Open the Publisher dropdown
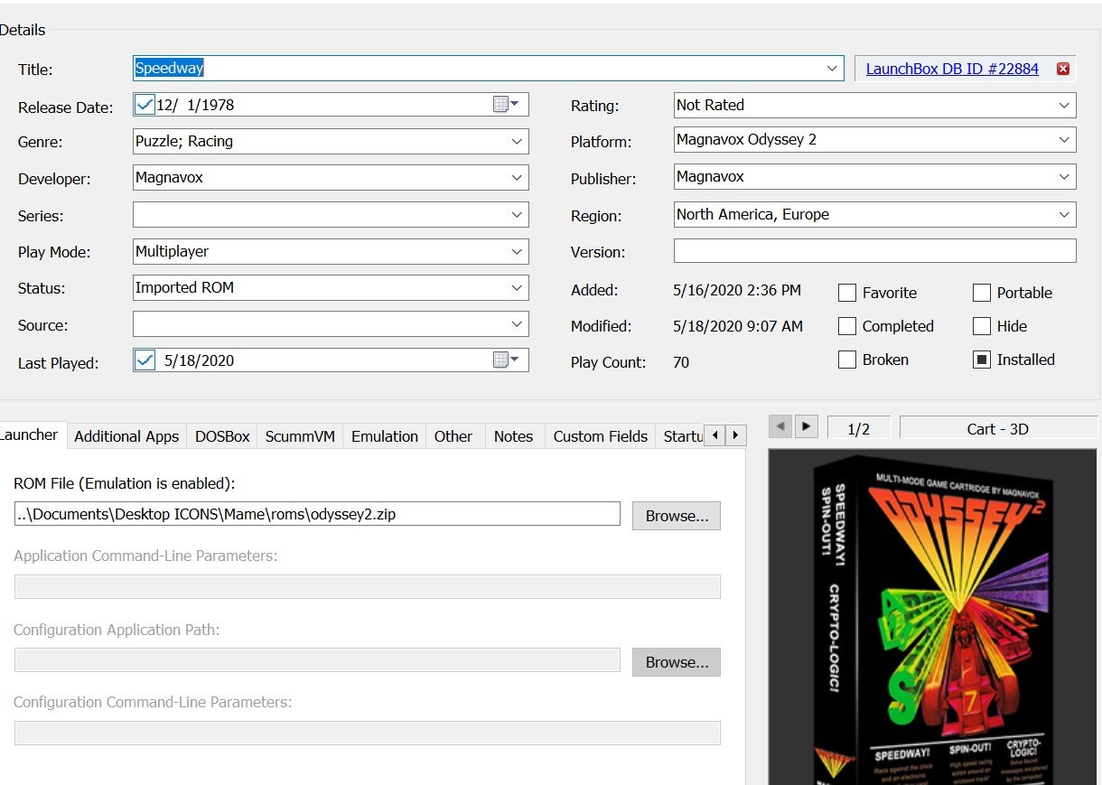 point(1064,177)
